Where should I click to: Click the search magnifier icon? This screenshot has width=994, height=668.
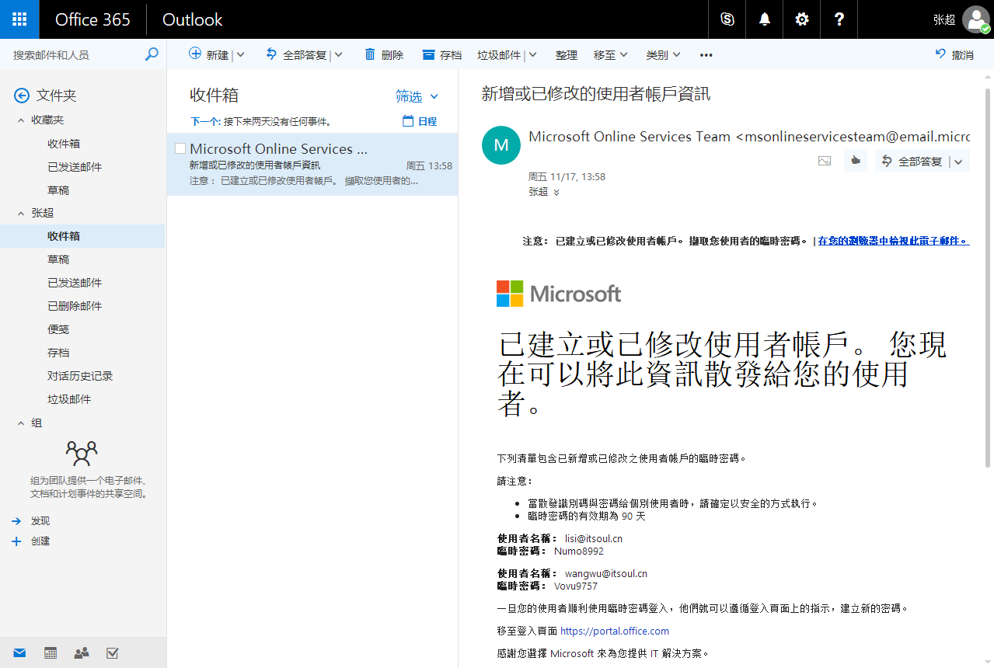(152, 54)
